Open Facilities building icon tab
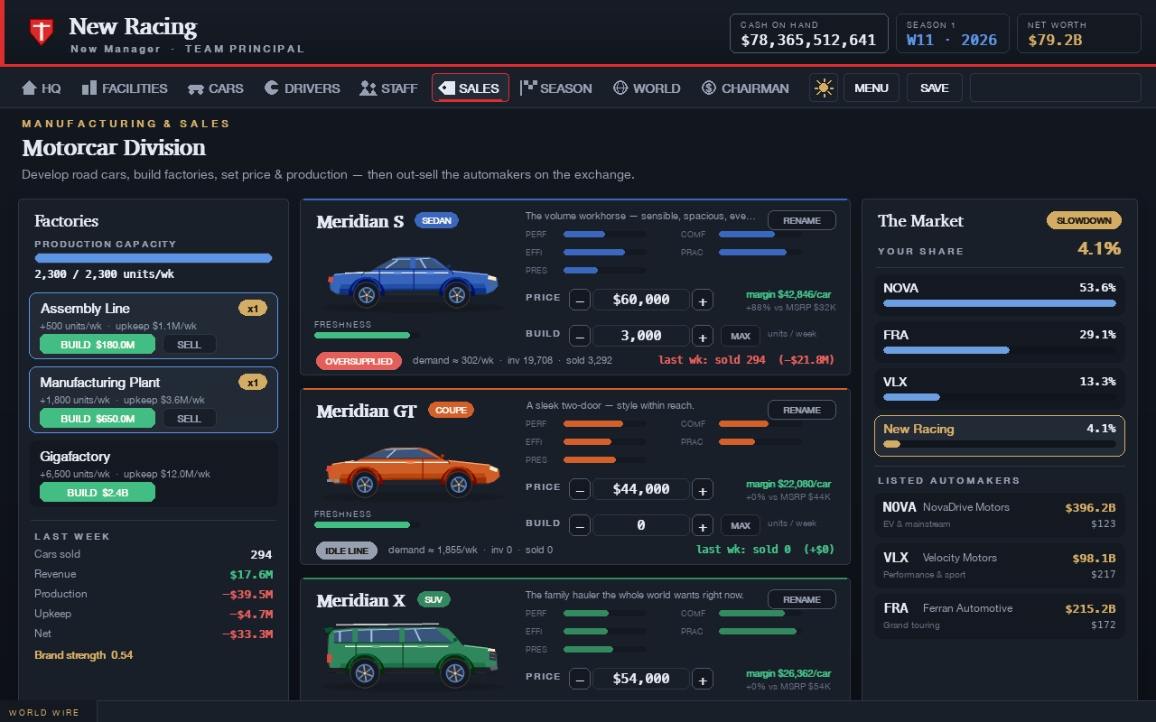Image resolution: width=1156 pixels, height=722 pixels. tap(125, 88)
